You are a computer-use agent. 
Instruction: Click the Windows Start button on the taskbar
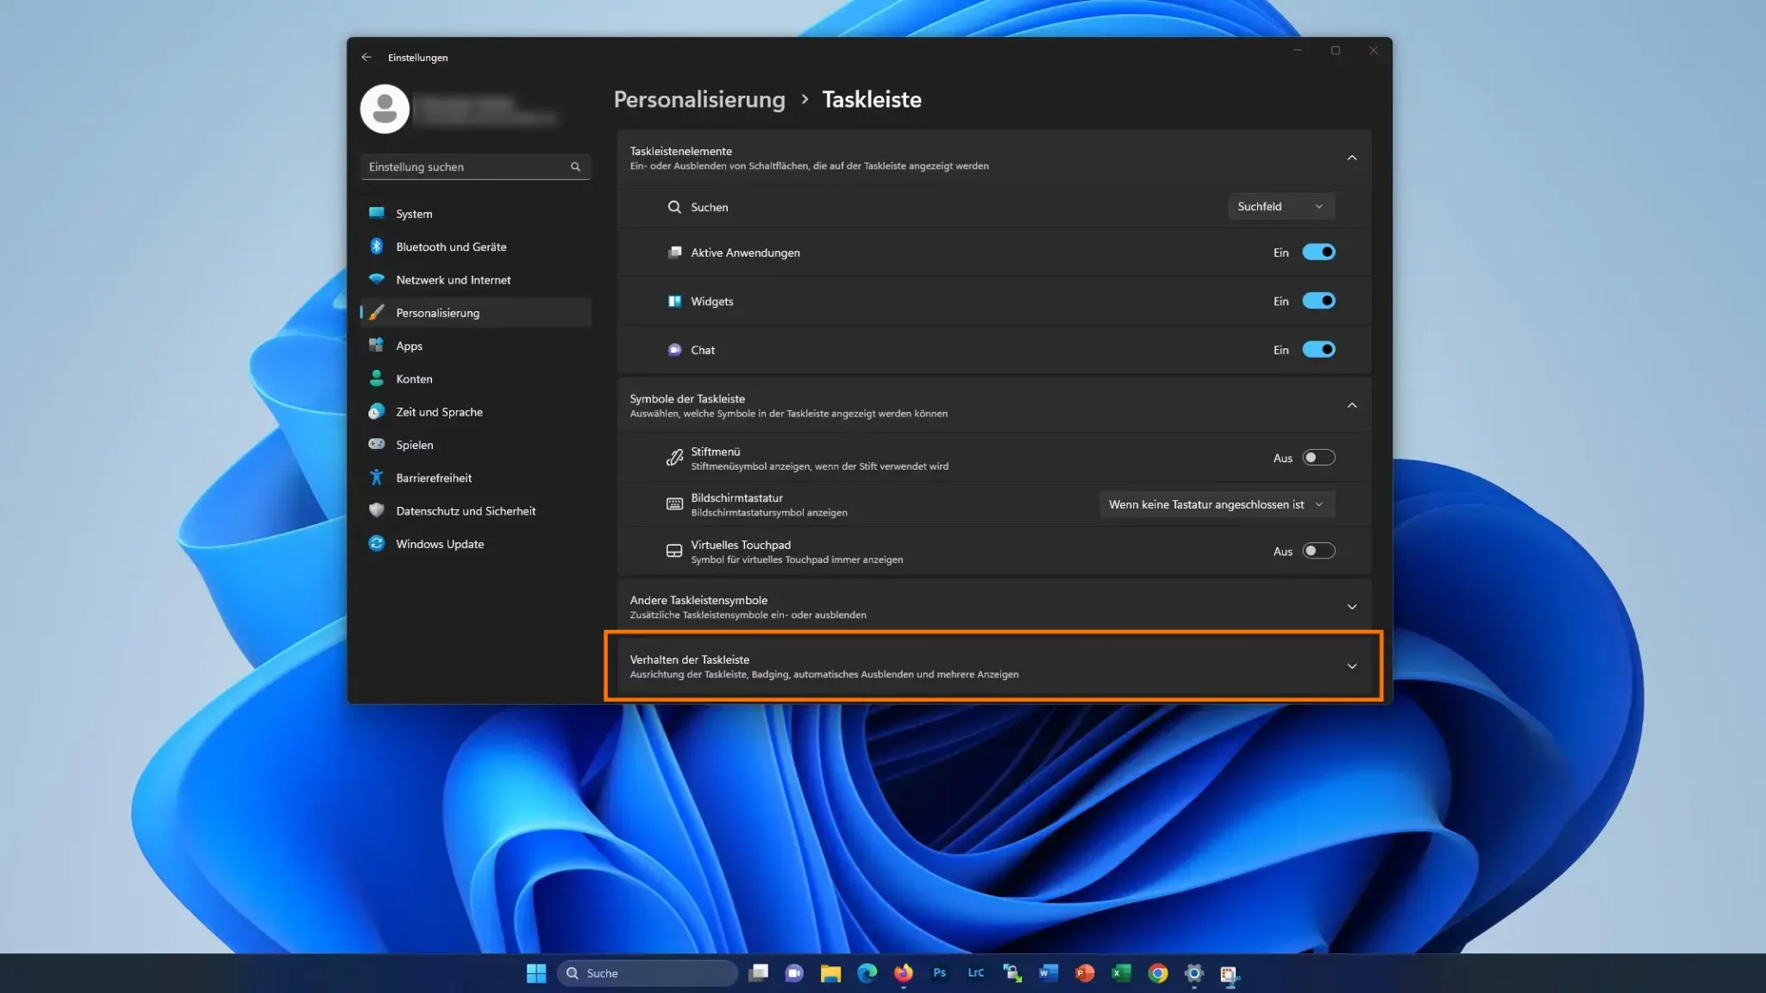click(x=536, y=973)
